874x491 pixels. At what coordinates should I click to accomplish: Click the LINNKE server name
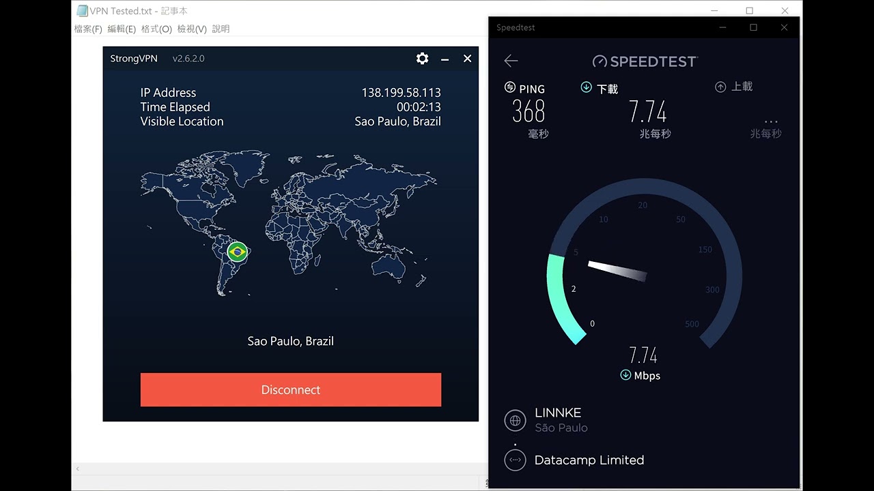[558, 413]
